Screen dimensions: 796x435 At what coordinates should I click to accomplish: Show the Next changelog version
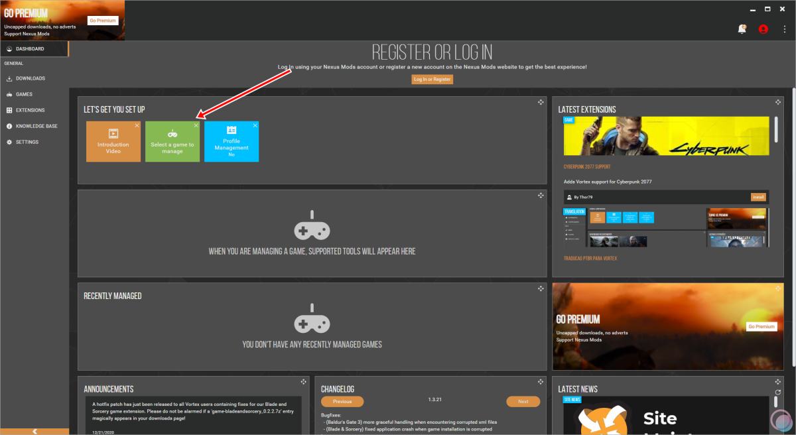click(x=523, y=402)
